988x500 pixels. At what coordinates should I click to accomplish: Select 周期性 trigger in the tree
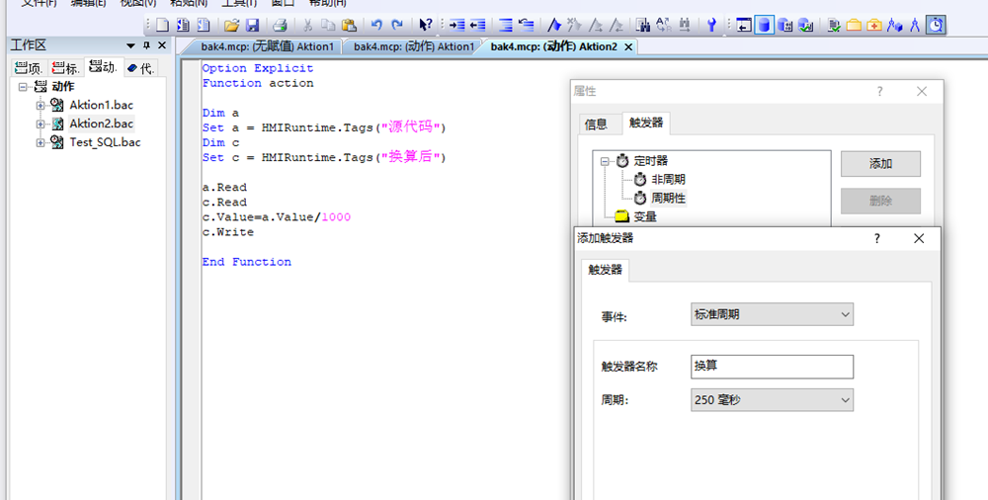coord(668,198)
